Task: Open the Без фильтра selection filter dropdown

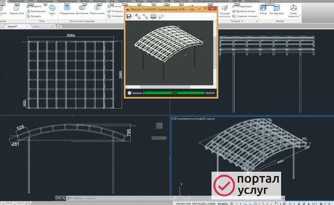Action: (x=277, y=16)
